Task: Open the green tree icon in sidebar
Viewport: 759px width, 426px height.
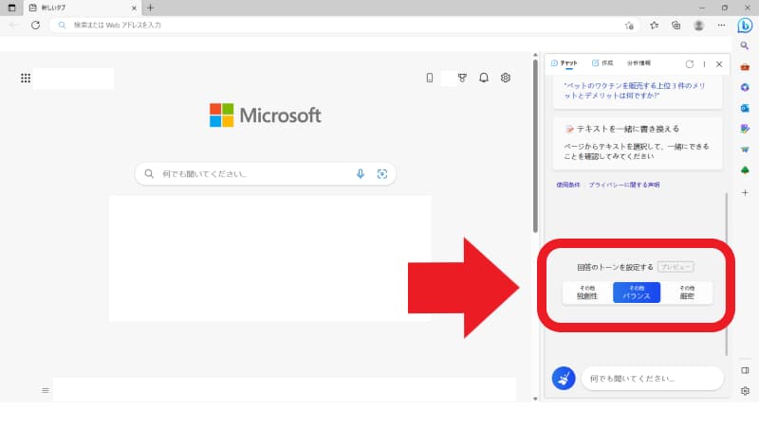Action: pyautogui.click(x=745, y=170)
